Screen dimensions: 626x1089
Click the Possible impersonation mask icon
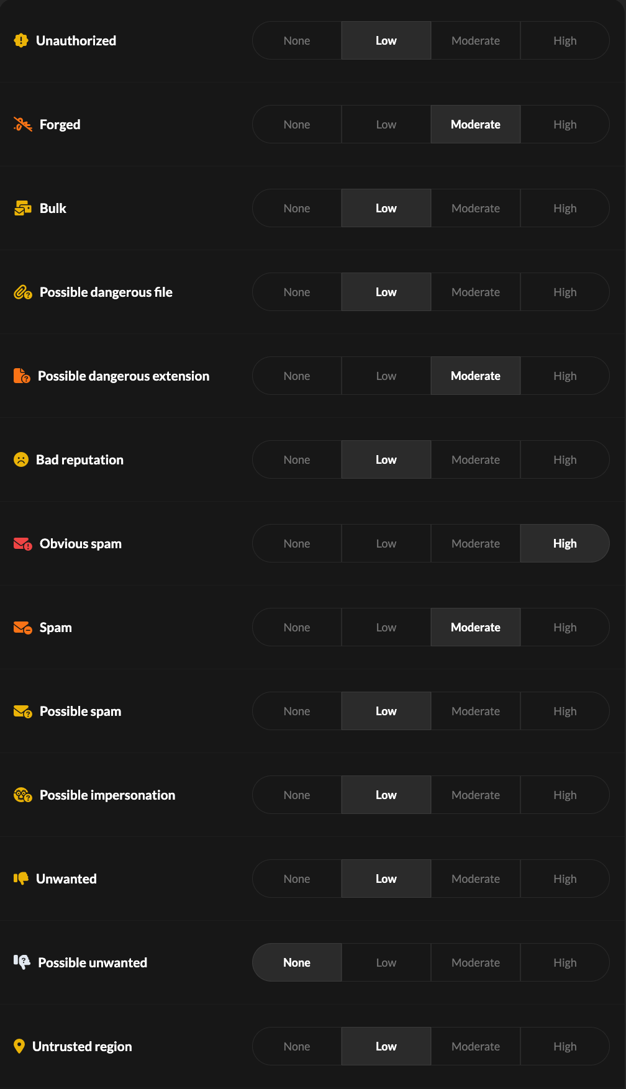point(23,795)
